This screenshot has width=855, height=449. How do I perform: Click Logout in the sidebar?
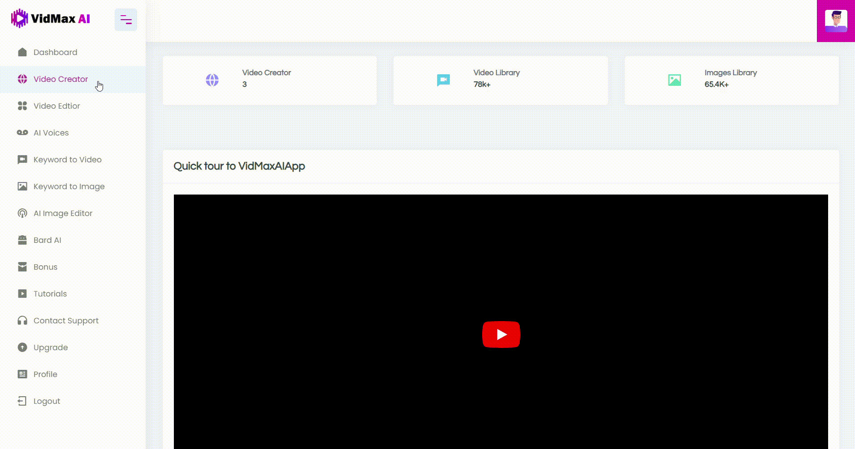pos(47,401)
